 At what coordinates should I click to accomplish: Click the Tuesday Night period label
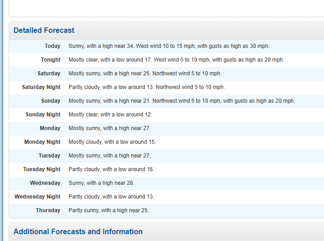tap(42, 169)
